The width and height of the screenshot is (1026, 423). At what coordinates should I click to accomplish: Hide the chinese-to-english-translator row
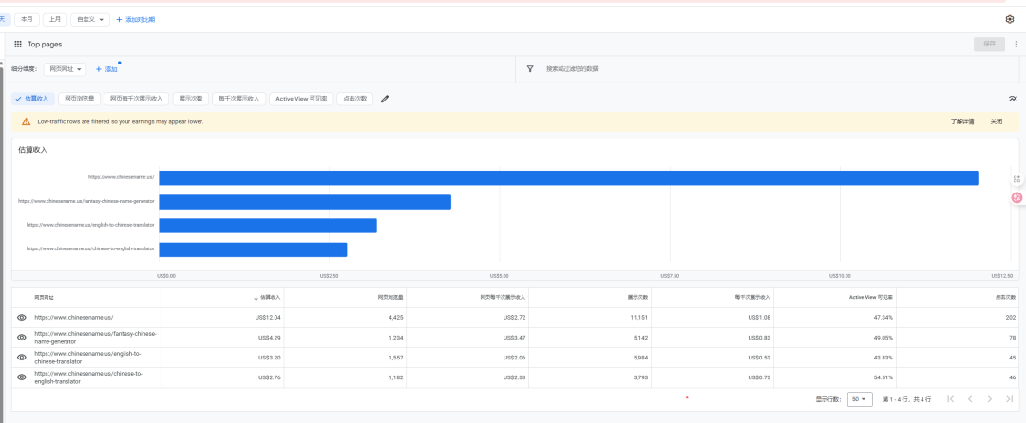point(22,377)
